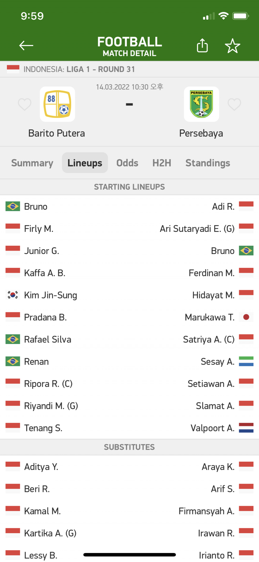Viewport: 259px width, 562px height.
Task: Tap Netherlands flag beside Valpoort A.
Action: [x=246, y=428]
